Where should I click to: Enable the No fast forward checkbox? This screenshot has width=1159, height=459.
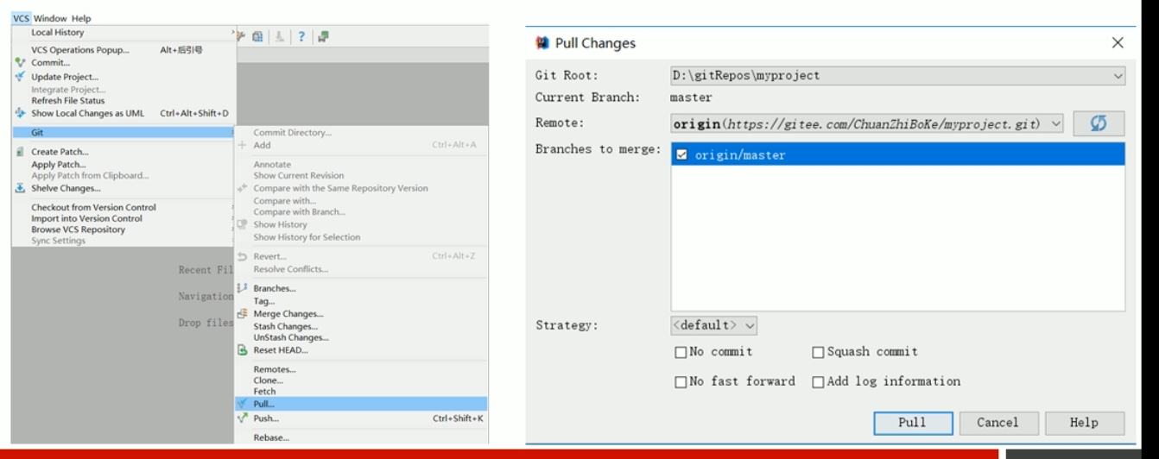(x=681, y=381)
